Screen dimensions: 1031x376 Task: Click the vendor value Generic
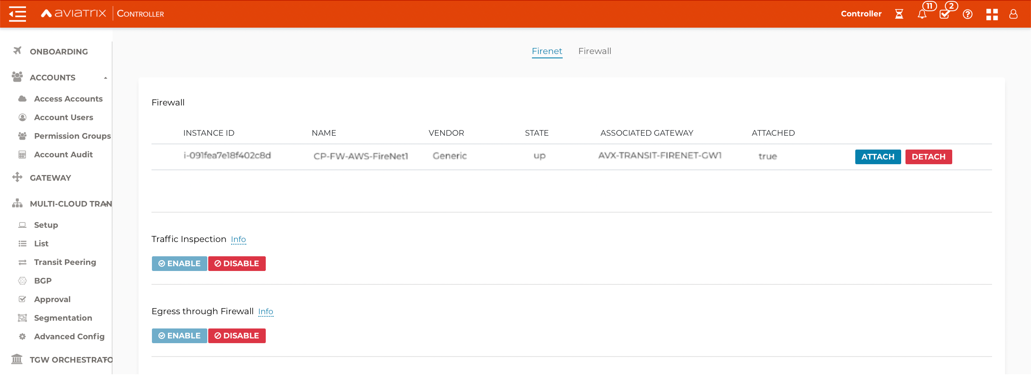(450, 156)
